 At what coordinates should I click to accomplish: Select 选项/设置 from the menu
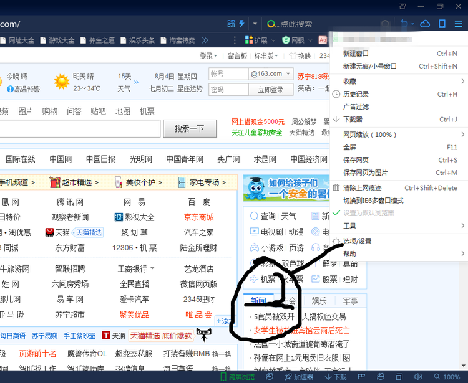(x=357, y=241)
